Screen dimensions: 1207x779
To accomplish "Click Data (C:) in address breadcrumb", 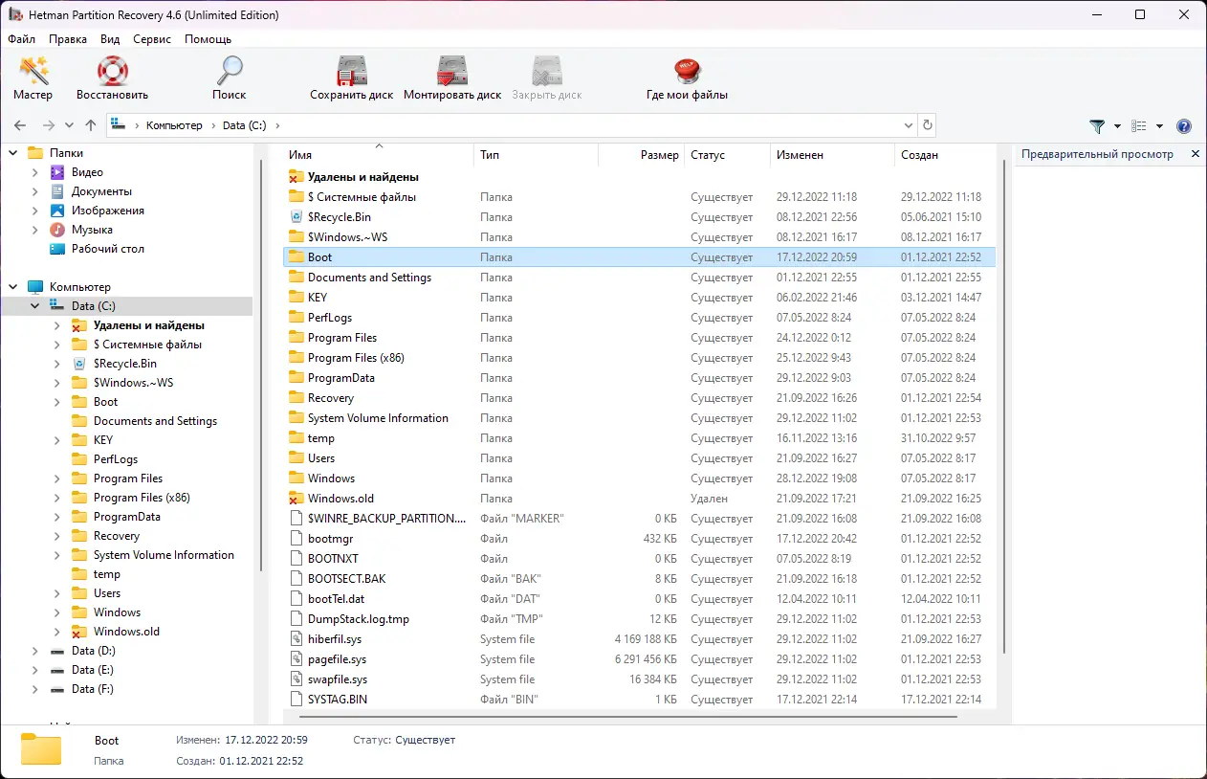I will click(x=245, y=125).
